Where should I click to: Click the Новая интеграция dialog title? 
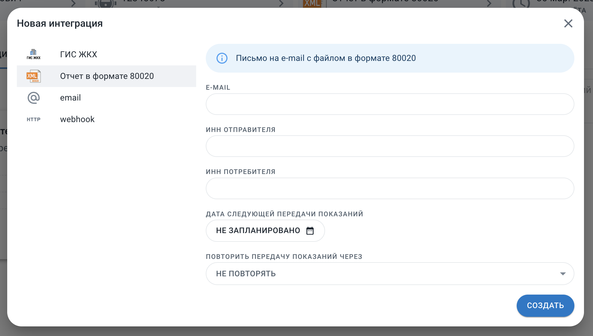click(60, 23)
